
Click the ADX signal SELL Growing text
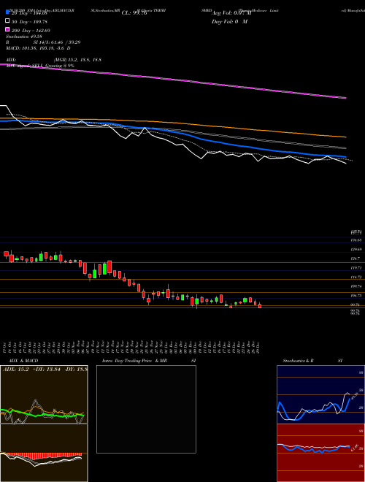click(x=40, y=66)
